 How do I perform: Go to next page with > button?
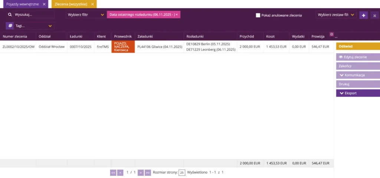tap(141, 173)
